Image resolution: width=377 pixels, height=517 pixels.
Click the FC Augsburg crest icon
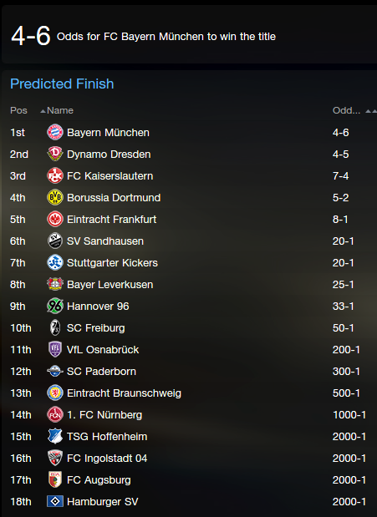(55, 479)
